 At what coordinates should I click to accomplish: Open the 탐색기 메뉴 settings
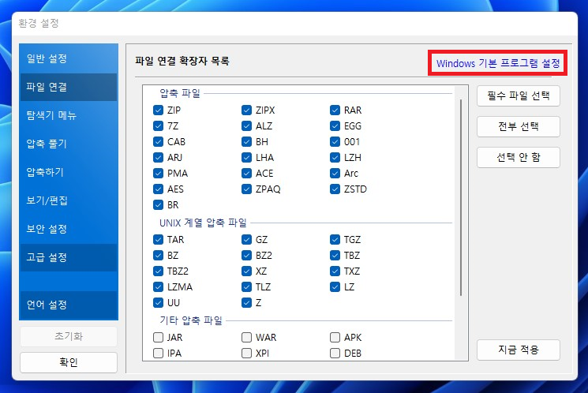(x=68, y=115)
